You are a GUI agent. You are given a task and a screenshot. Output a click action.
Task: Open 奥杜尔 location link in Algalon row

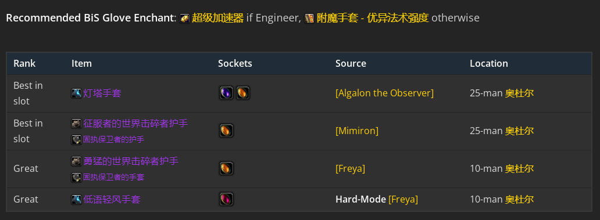coord(519,93)
